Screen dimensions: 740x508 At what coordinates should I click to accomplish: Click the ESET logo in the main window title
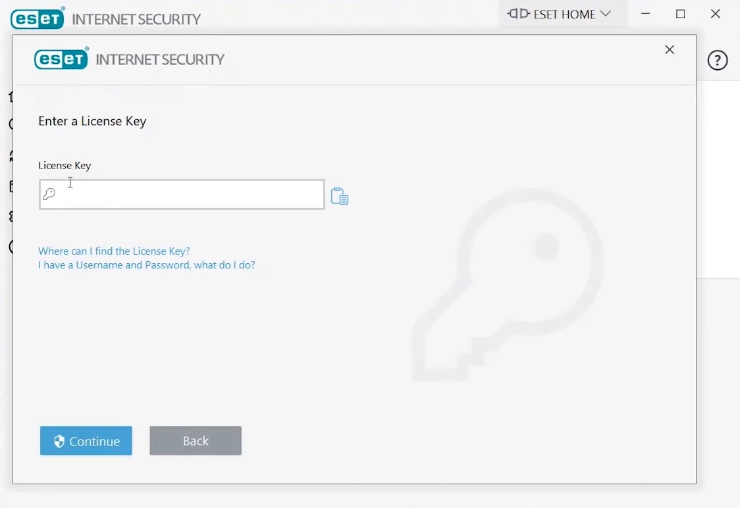38,18
